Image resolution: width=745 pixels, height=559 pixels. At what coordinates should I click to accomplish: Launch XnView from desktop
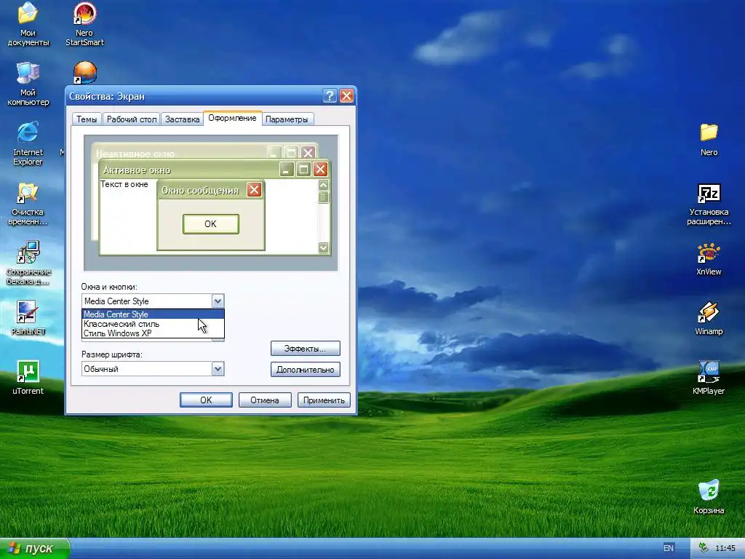click(x=709, y=259)
